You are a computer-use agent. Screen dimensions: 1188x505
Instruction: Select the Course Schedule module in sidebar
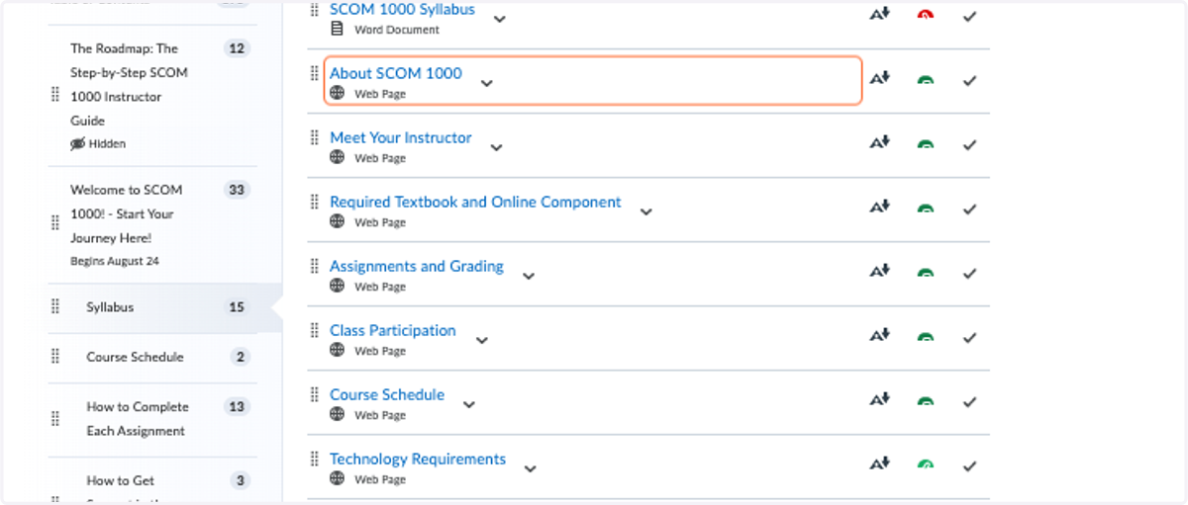tap(135, 357)
